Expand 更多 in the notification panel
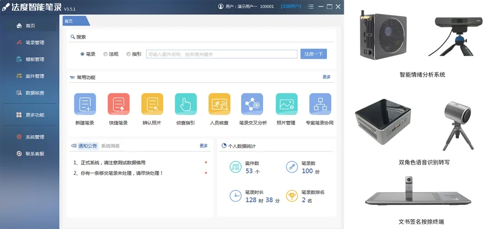The width and height of the screenshot is (495, 229). pos(203,146)
